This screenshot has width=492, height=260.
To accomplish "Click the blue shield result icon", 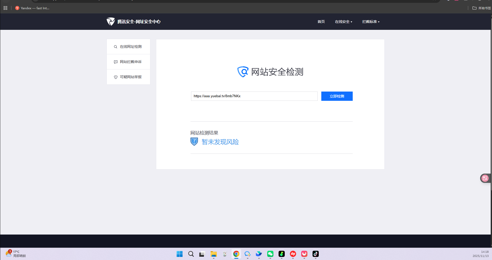I will pos(194,142).
